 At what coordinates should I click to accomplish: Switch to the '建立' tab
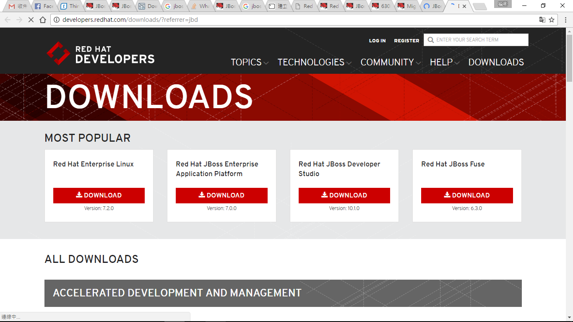click(x=278, y=6)
